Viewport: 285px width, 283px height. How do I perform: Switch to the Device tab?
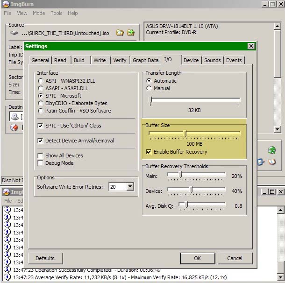191,60
